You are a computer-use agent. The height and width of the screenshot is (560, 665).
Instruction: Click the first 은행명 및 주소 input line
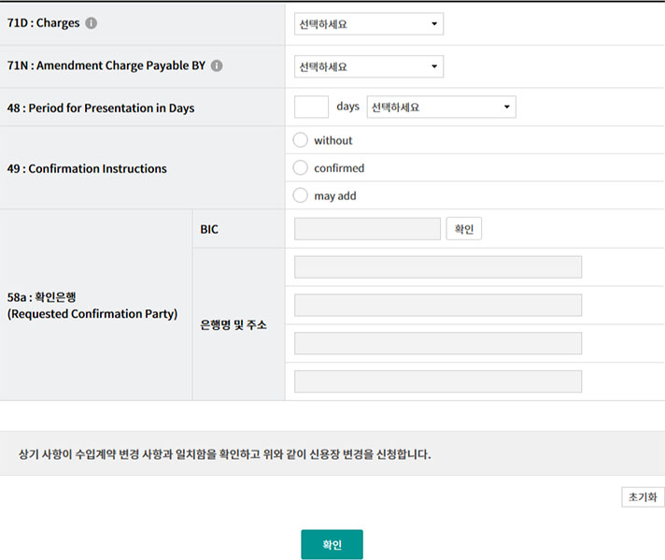(x=437, y=267)
